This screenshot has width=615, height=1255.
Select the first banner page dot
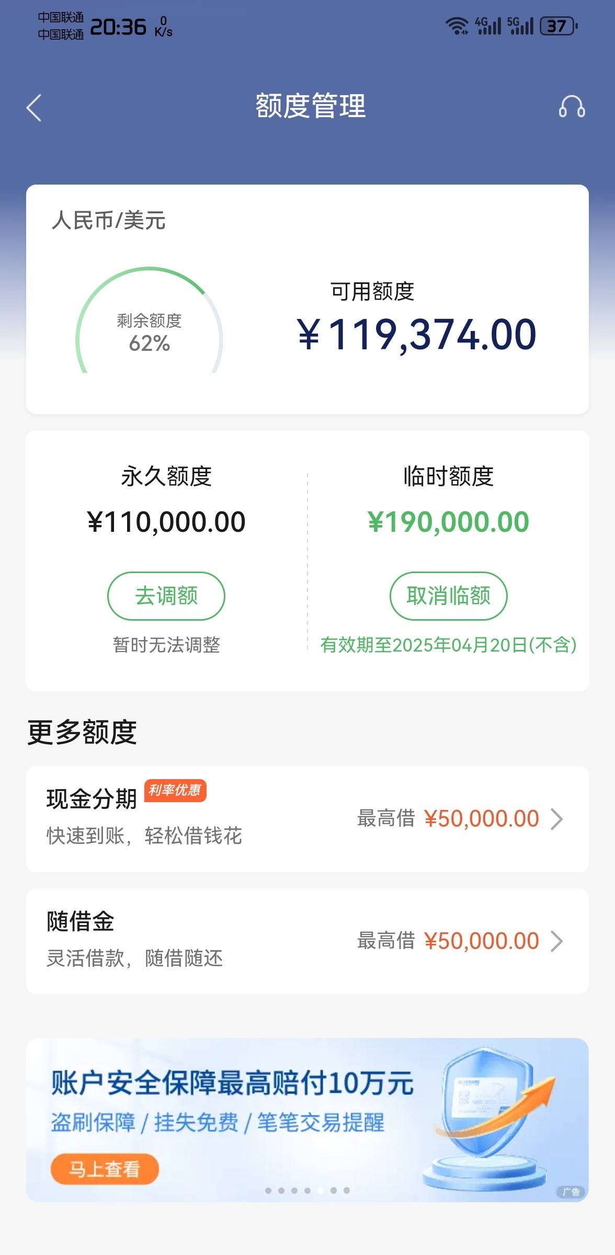point(268,1191)
